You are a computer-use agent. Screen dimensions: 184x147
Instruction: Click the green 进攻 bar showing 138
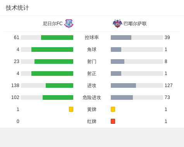click(59, 85)
